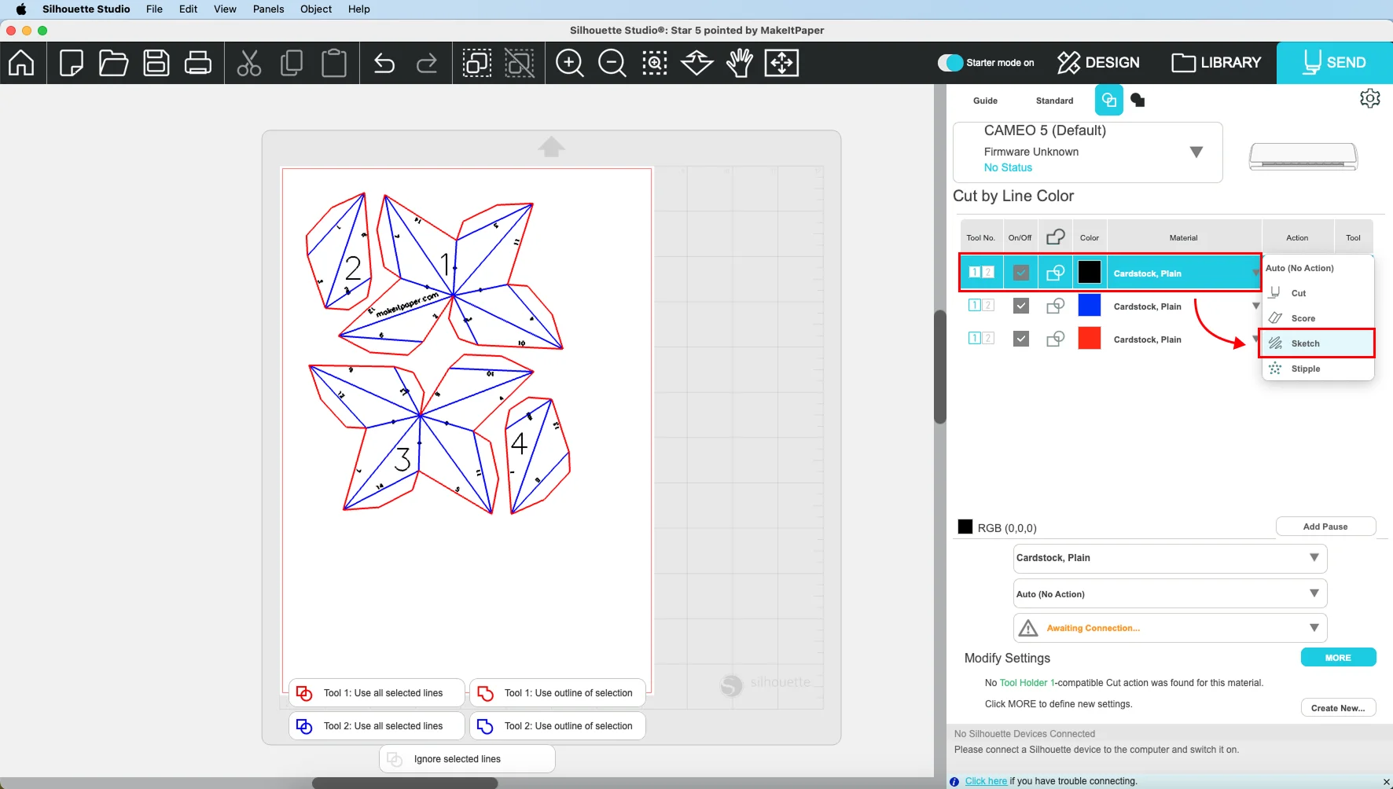This screenshot has width=1393, height=789.
Task: Open the Auto (No Action) dropdown below material
Action: click(1170, 594)
